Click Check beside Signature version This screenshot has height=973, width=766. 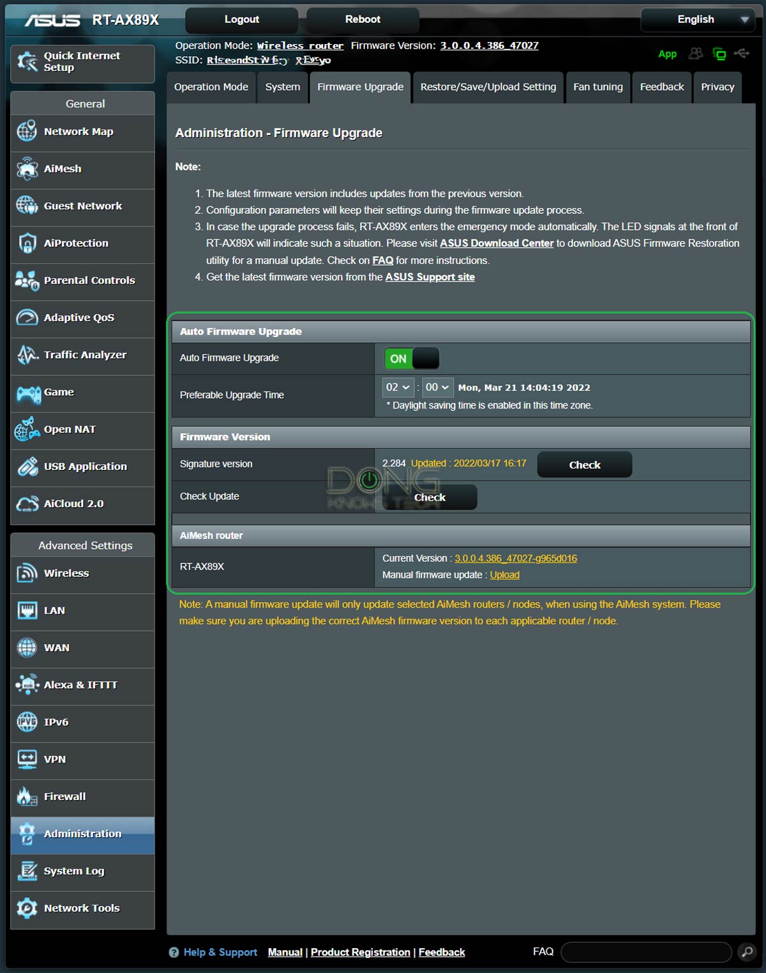[x=584, y=465]
